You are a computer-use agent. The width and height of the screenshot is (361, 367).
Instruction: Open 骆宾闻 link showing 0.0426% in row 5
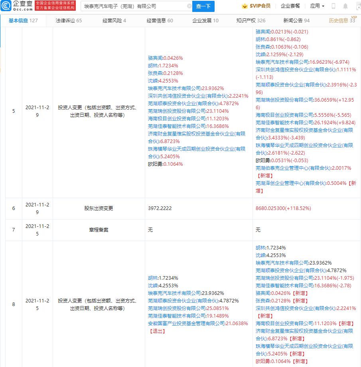coord(155,58)
